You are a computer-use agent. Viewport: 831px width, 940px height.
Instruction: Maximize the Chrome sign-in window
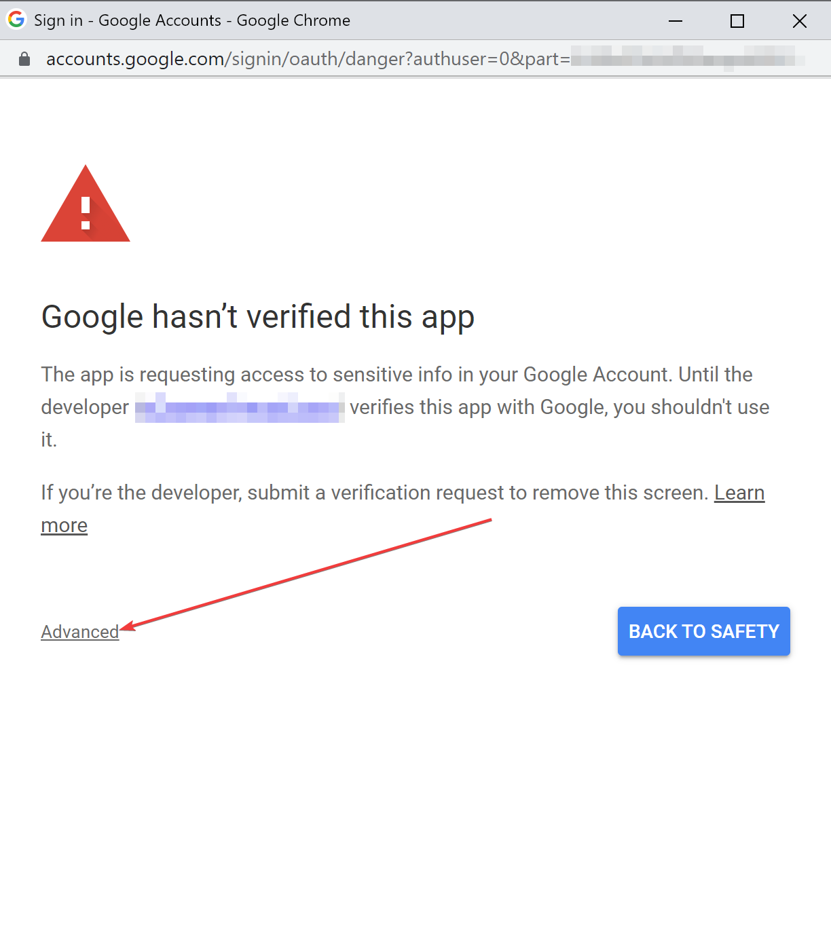(737, 21)
